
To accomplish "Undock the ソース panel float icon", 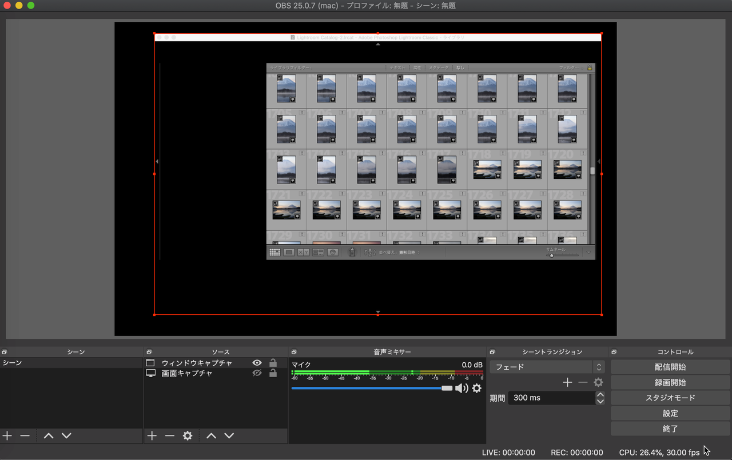I will click(x=149, y=352).
